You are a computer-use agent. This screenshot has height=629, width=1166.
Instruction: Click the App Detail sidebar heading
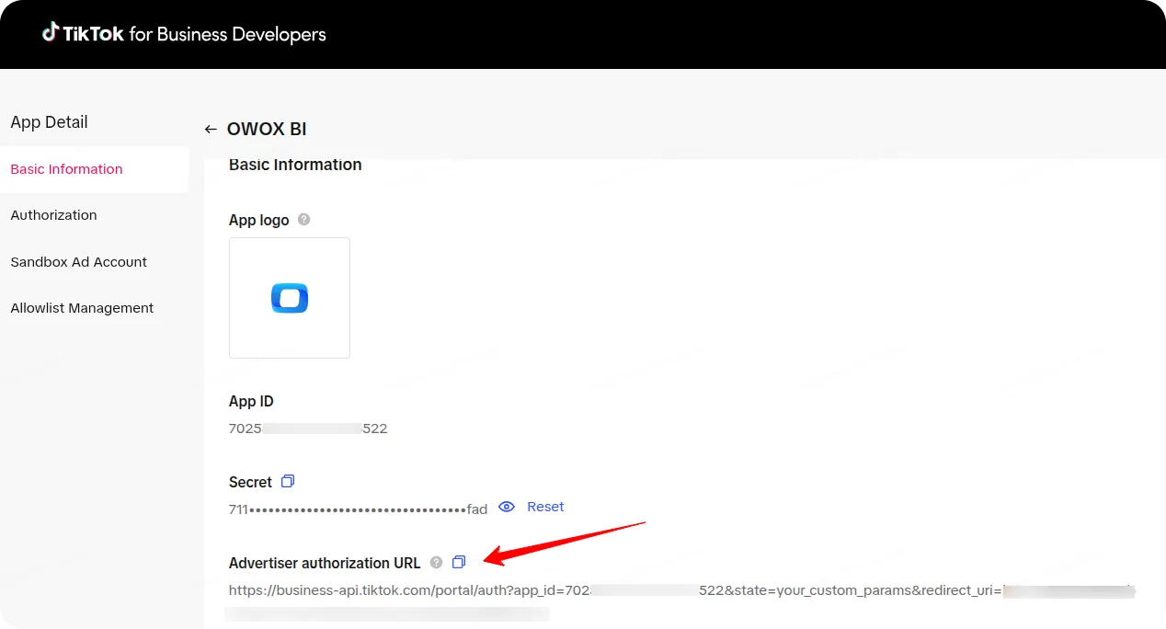point(49,122)
